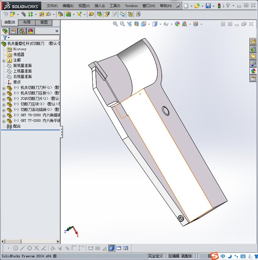Expand the 机夹切断刀刀杆<1> component
The height and width of the screenshot is (260, 258).
[x=4, y=88]
